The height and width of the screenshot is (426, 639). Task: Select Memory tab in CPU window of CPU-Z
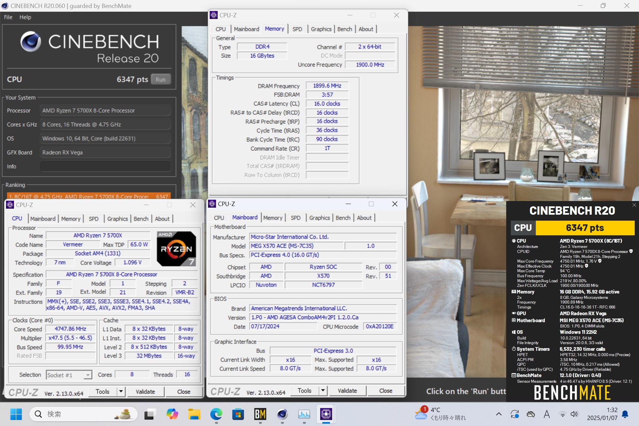click(71, 219)
